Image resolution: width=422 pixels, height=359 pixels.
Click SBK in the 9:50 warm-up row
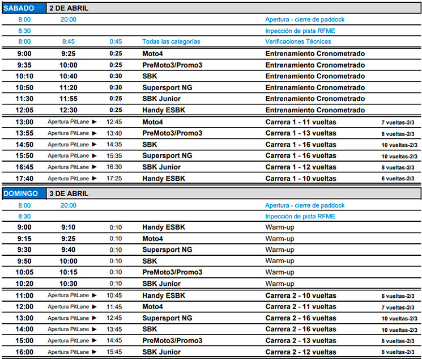(150, 261)
